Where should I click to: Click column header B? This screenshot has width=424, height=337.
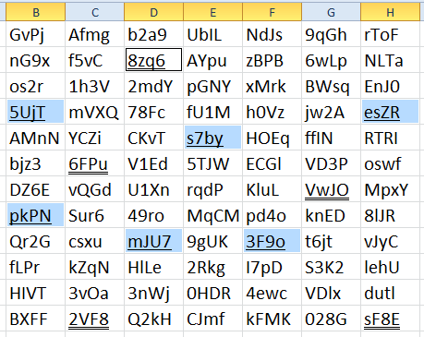[x=36, y=12]
